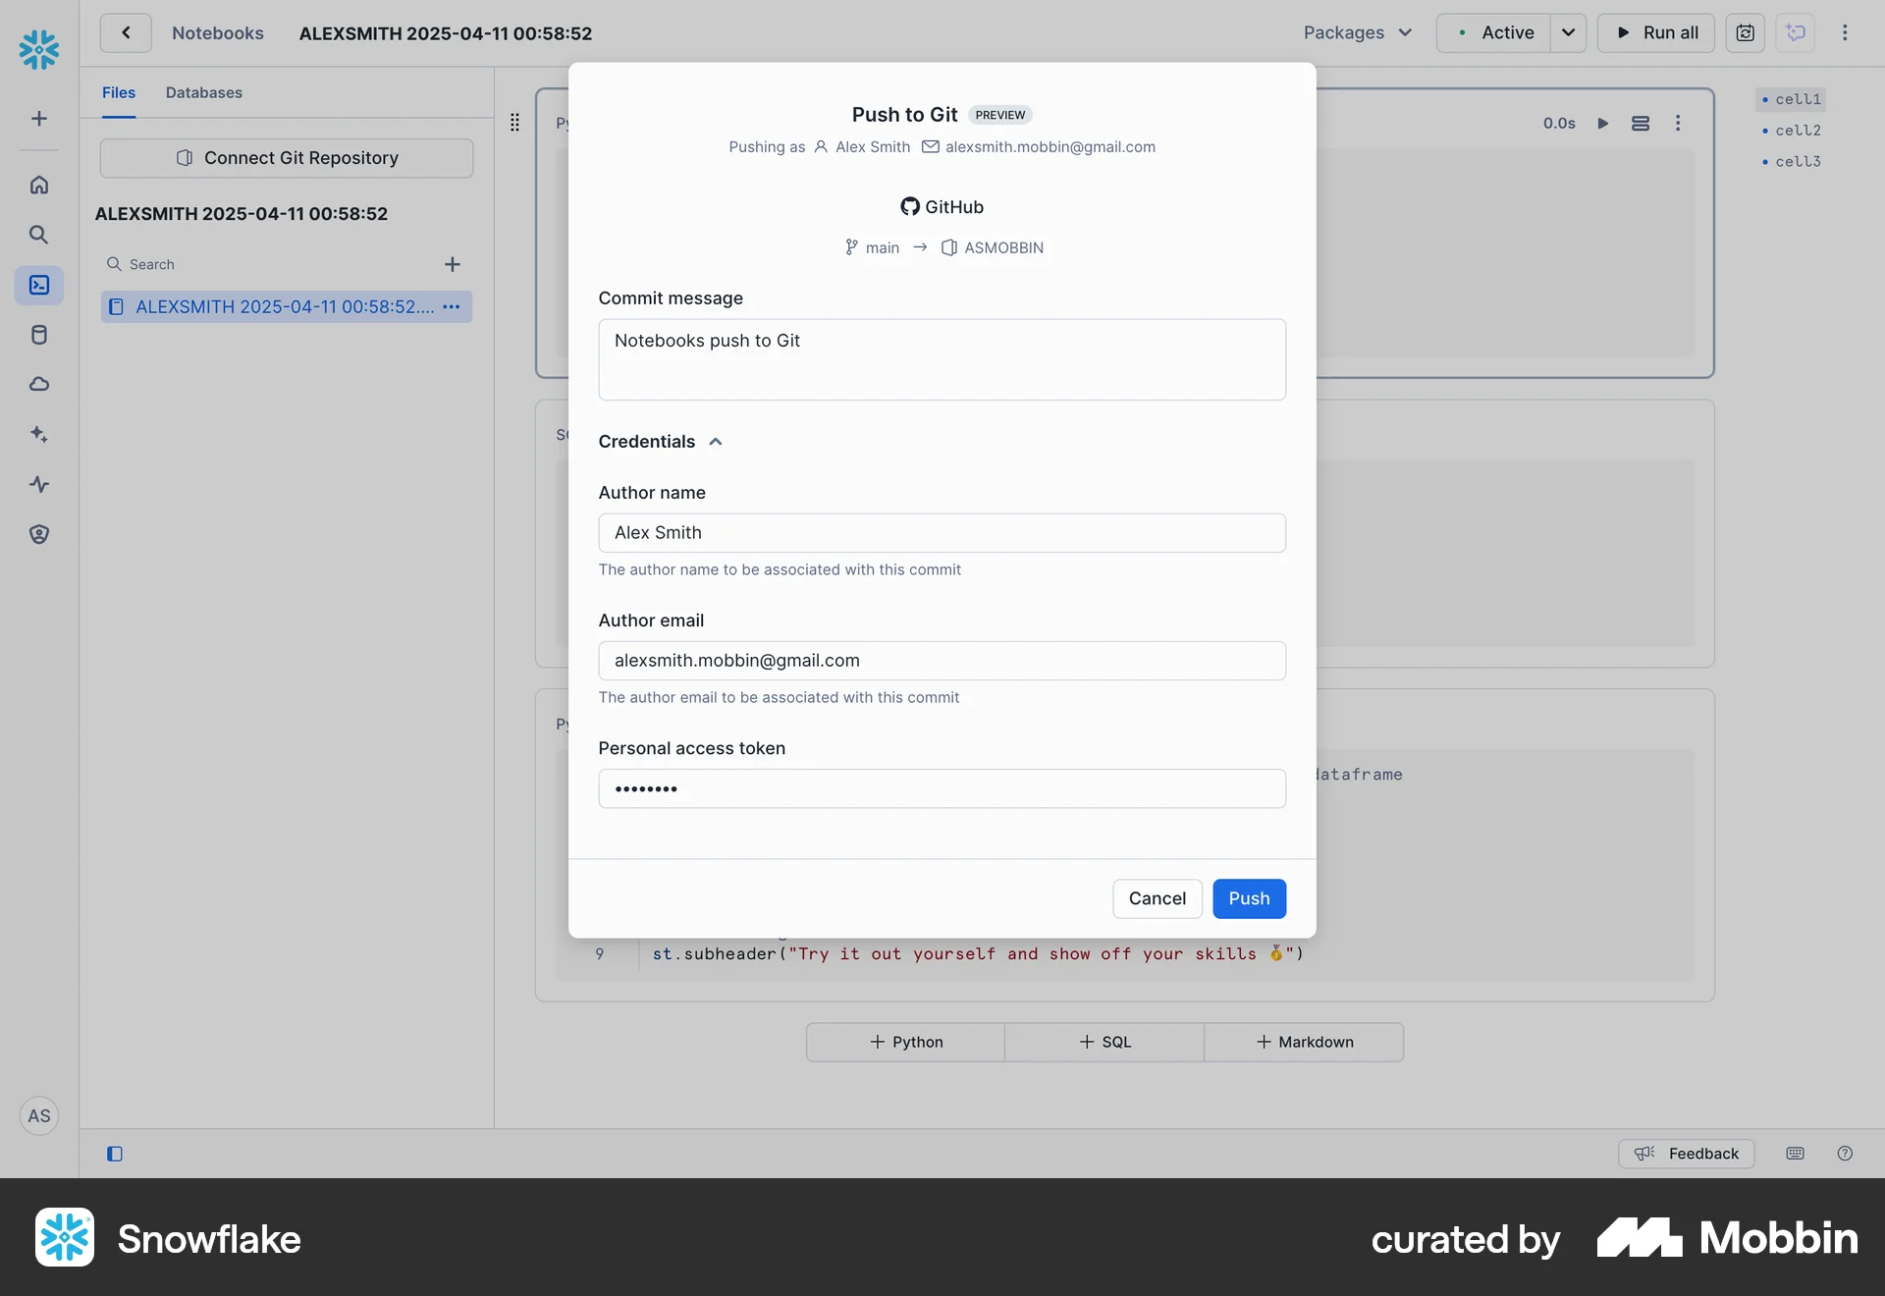1885x1296 pixels.
Task: Select the Search icon in the left sidebar
Action: (x=39, y=235)
